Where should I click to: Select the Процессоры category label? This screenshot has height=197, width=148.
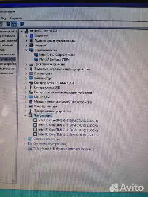(43, 116)
